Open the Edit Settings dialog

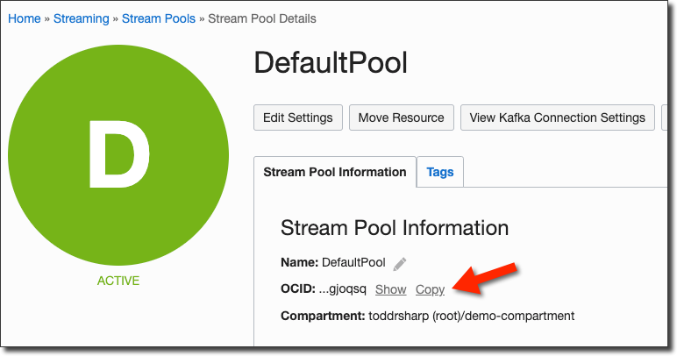[298, 117]
